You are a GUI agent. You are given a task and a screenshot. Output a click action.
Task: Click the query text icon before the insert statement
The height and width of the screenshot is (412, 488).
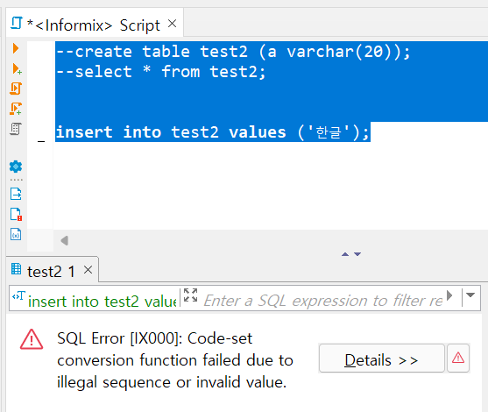[x=18, y=295]
